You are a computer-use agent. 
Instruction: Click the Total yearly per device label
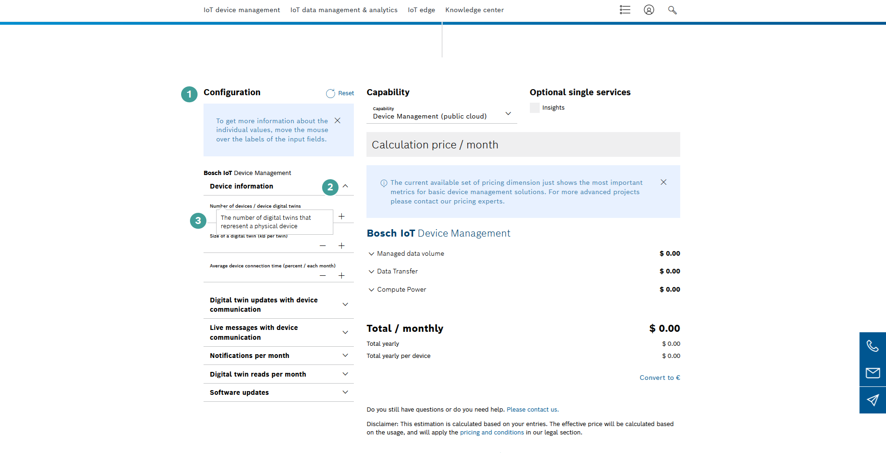coord(399,356)
